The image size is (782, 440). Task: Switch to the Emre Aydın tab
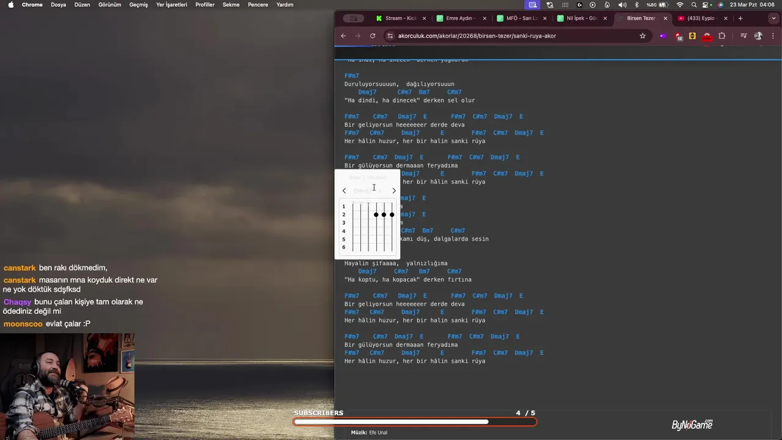point(461,18)
